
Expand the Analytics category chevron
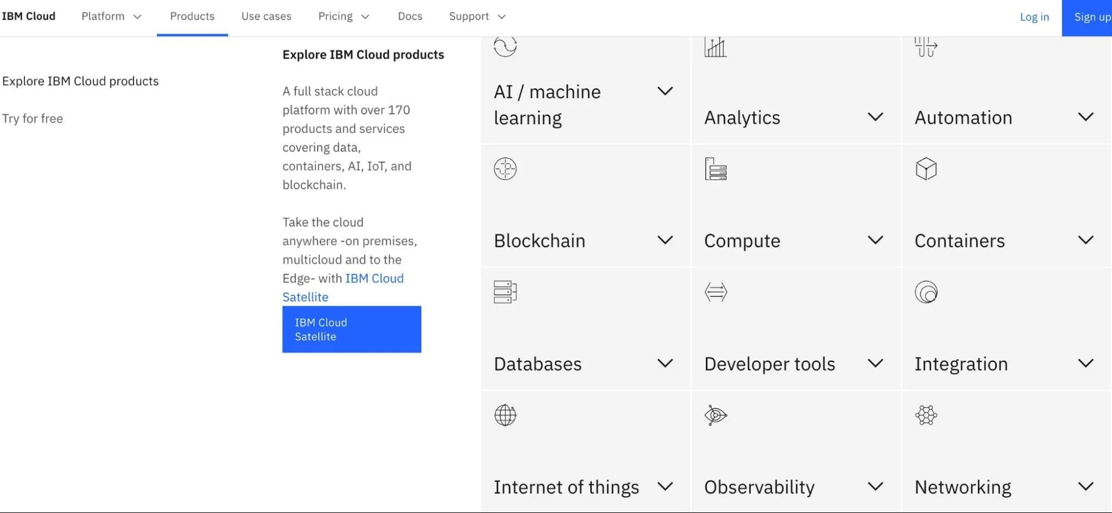click(x=876, y=117)
